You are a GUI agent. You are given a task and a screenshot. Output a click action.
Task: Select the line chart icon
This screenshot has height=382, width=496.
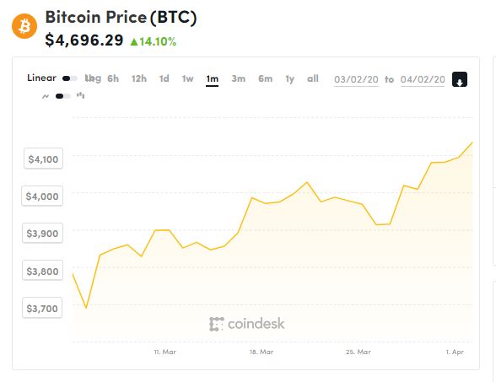[46, 96]
